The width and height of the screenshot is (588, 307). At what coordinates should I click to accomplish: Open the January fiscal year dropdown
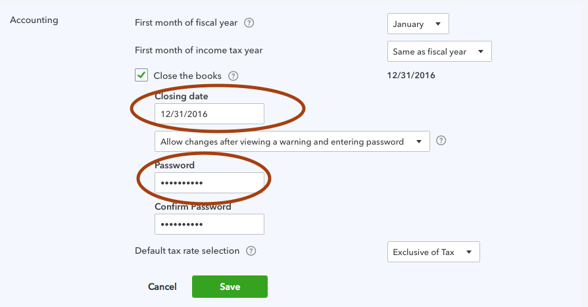(x=418, y=24)
